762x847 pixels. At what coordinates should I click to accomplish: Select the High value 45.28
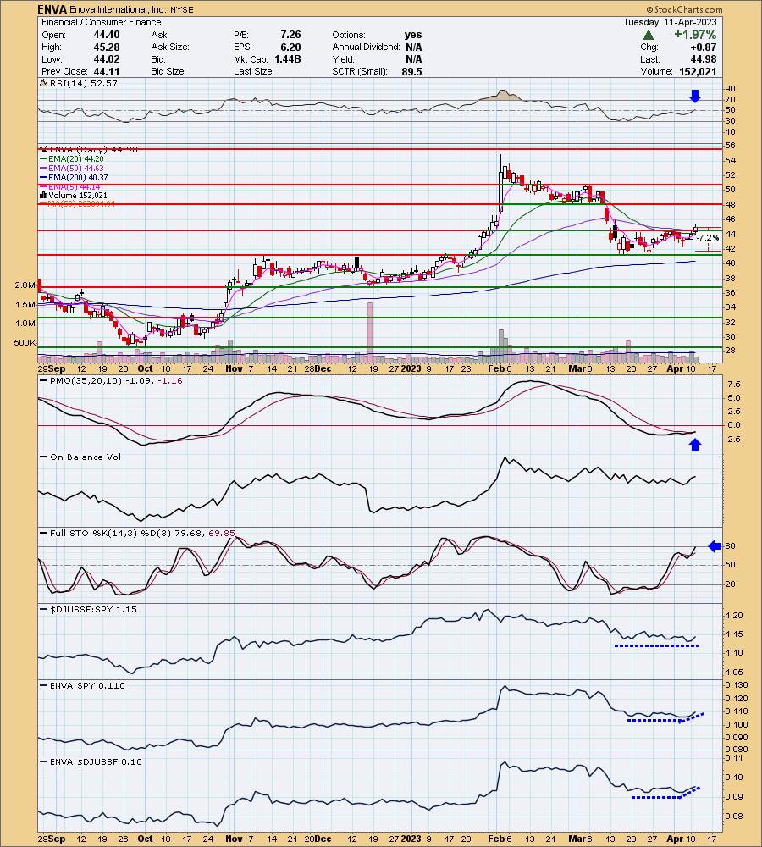pos(106,47)
